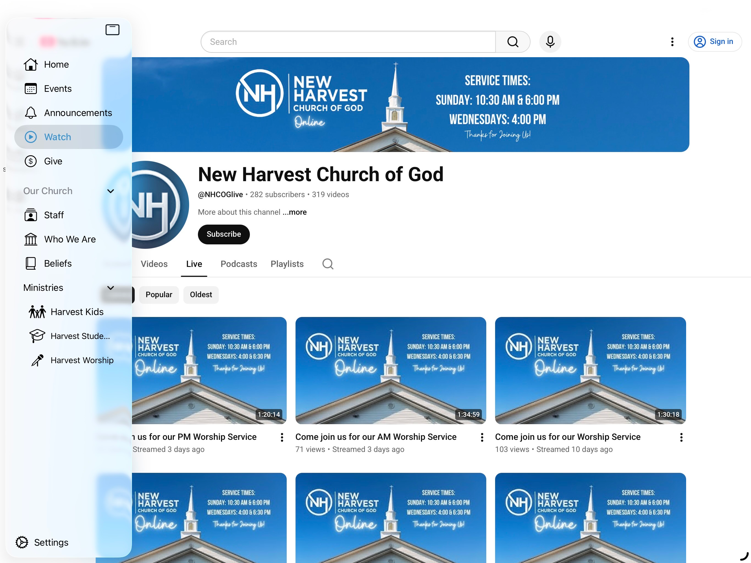
Task: Open the Home menu label
Action: coord(56,65)
